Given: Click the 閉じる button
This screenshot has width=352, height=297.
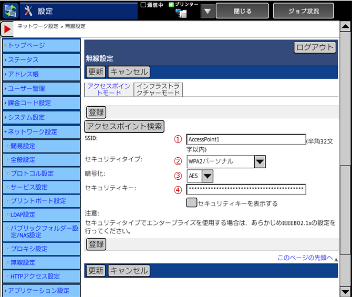Looking at the screenshot, I should [242, 11].
